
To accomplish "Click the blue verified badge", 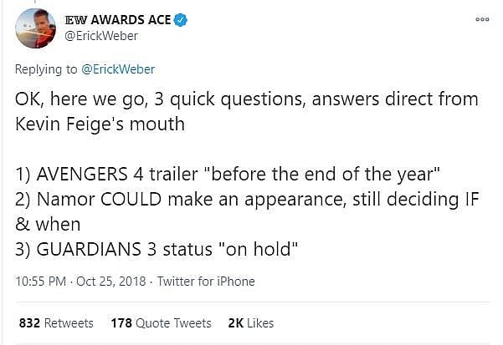I will (181, 19).
